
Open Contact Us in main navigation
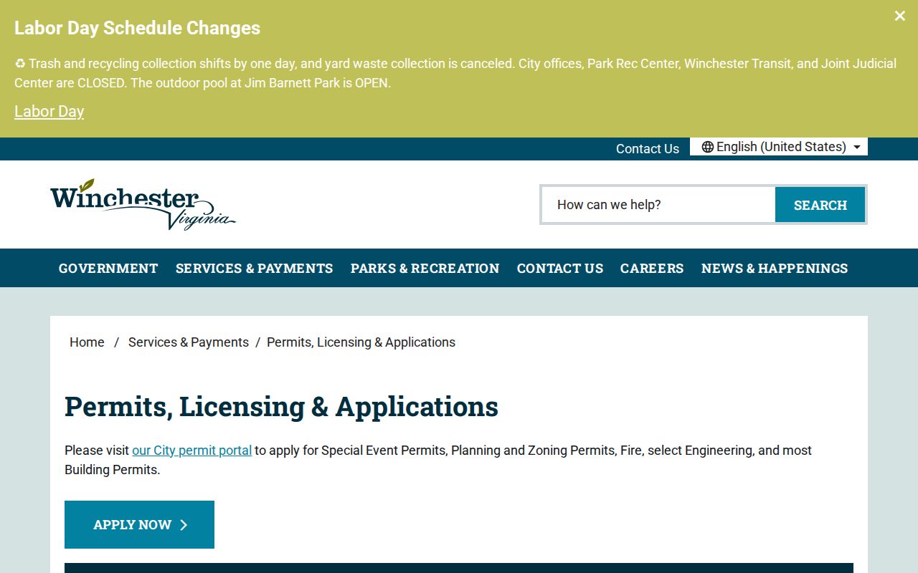click(x=560, y=268)
